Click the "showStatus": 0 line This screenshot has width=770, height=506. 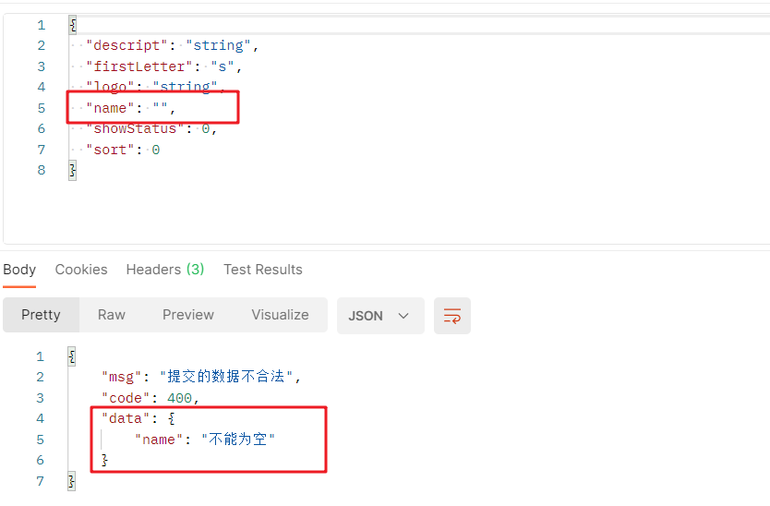point(151,128)
